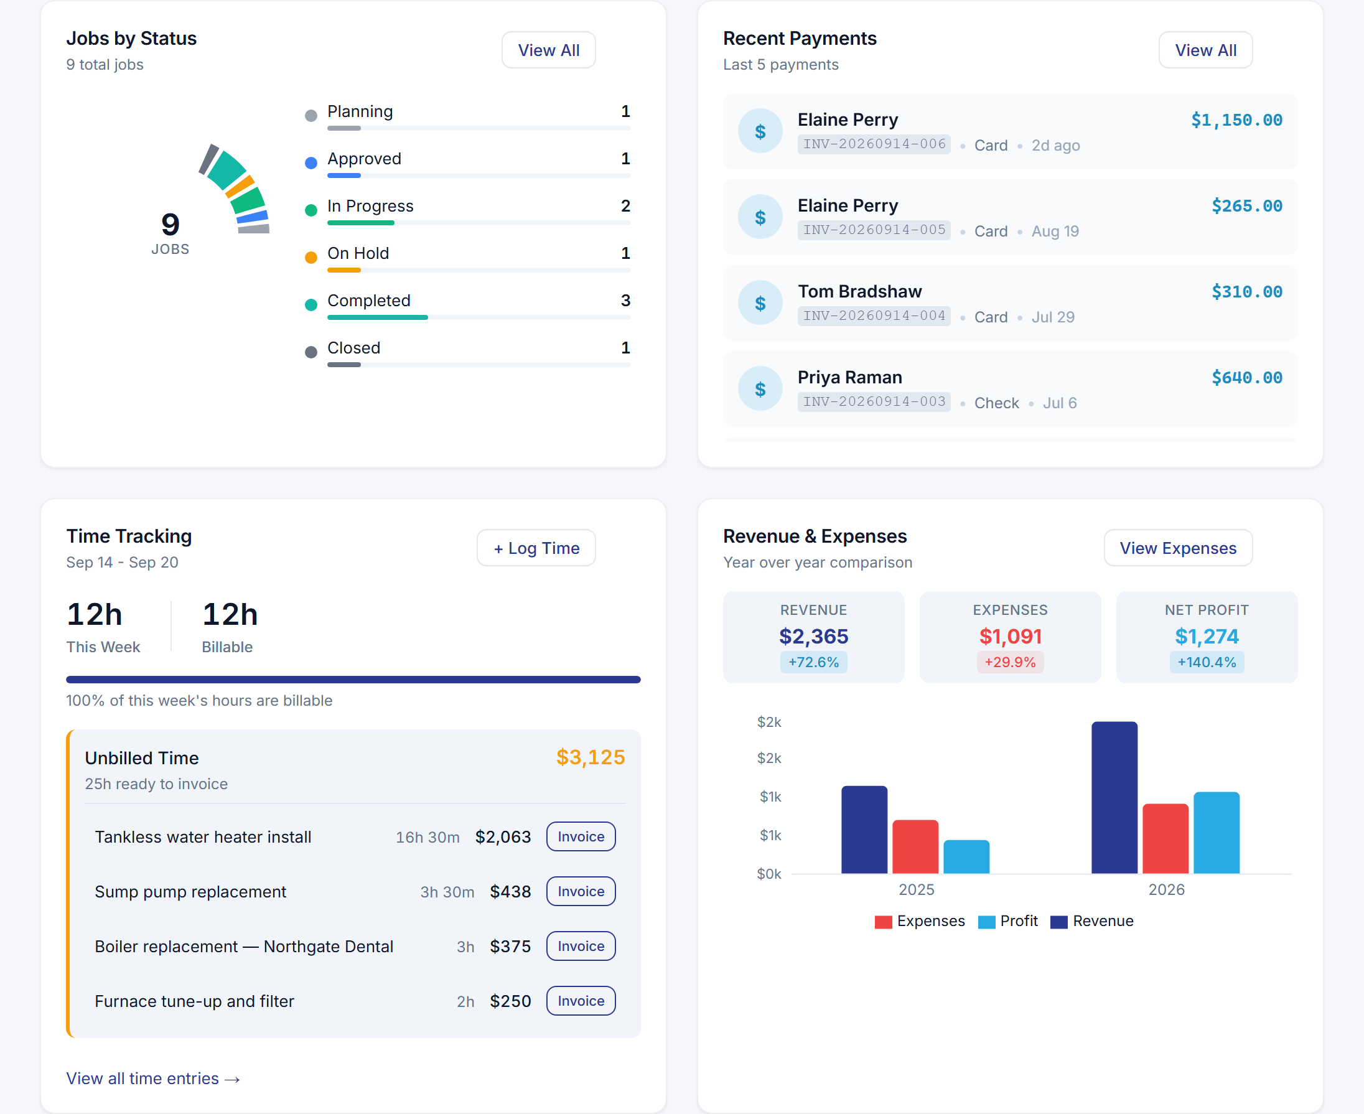Screen dimensions: 1364x1114
Task: Click invoice tag INV-20260914-005
Action: pos(874,230)
